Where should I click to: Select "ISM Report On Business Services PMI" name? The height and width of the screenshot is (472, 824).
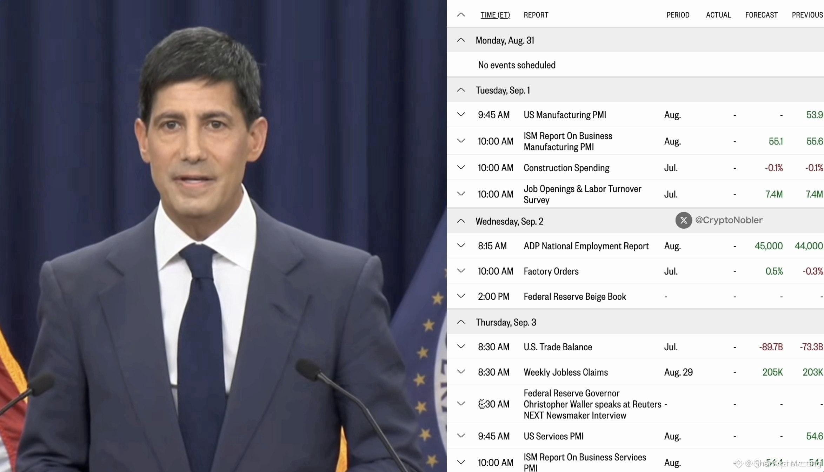(x=585, y=463)
